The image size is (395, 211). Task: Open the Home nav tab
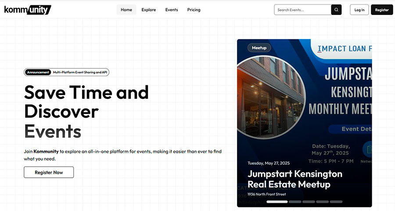(x=126, y=10)
